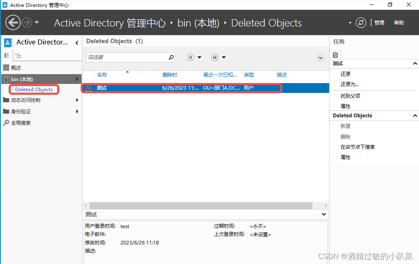Select bin (本地) node
The image size is (419, 264).
41,79
